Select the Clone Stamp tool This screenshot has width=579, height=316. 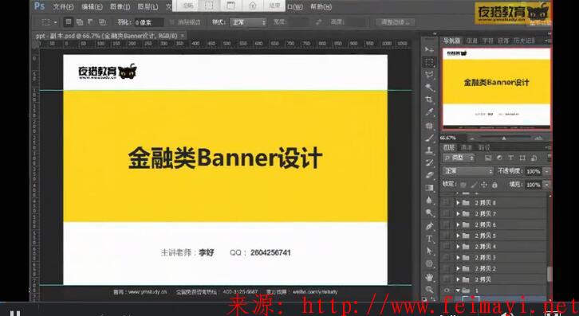tap(429, 150)
